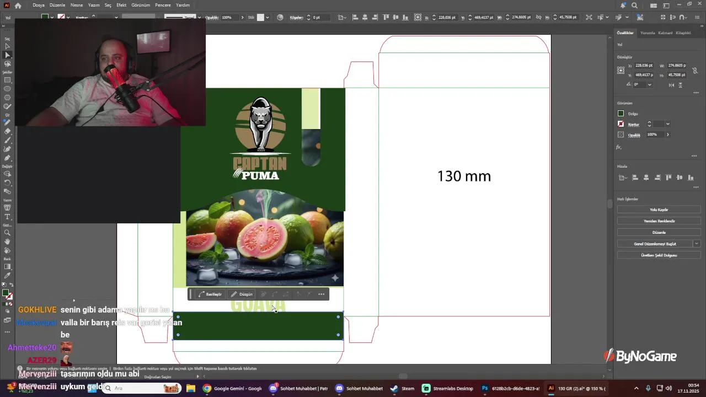Open the stroke profile dropdown in the control bar
706x397 pixels.
point(198,17)
